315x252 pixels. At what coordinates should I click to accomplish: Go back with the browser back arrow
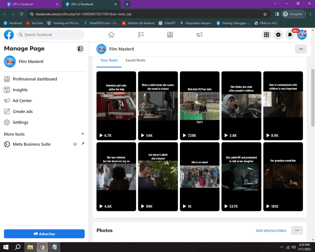pyautogui.click(x=5, y=14)
